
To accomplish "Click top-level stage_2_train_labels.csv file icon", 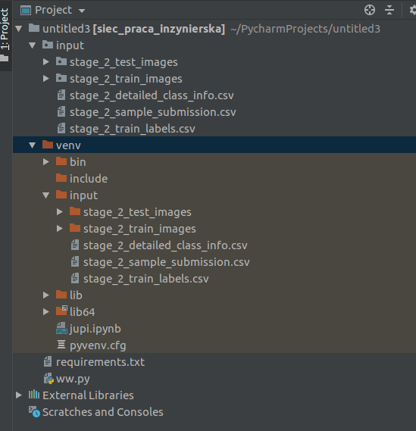I will (61, 128).
